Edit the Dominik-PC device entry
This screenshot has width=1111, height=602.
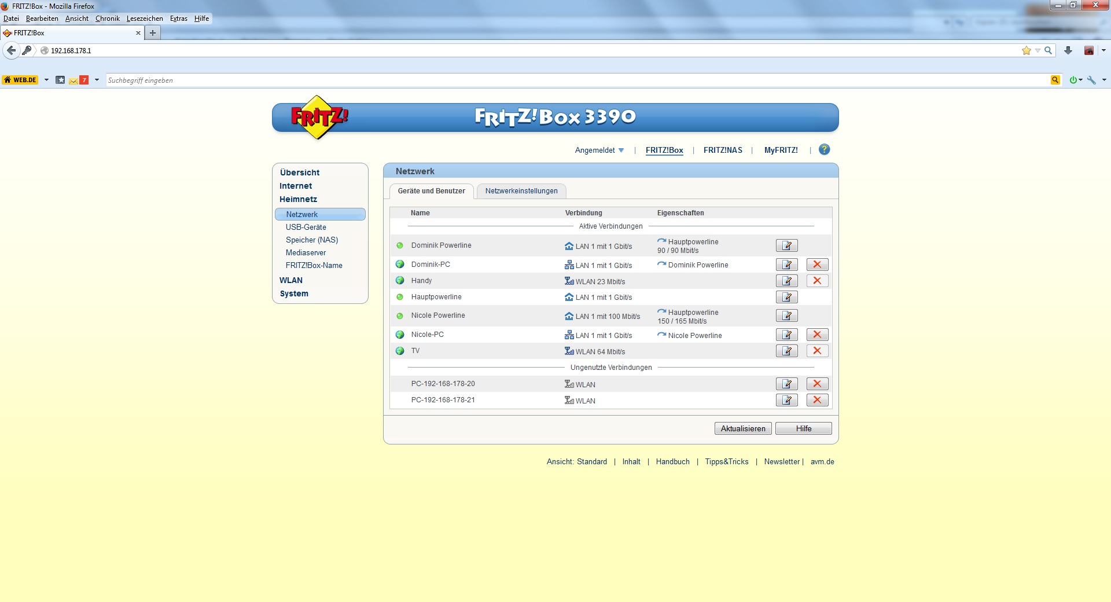tap(786, 265)
